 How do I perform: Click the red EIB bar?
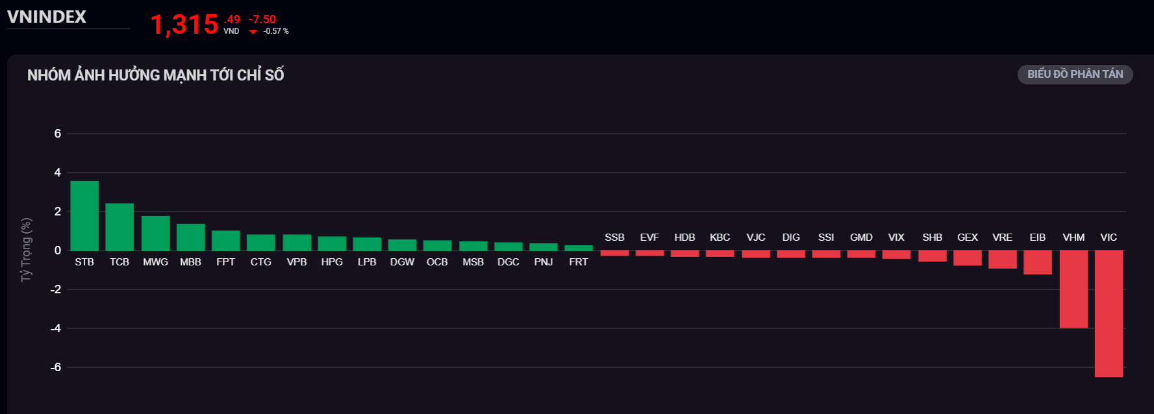pyautogui.click(x=1038, y=262)
